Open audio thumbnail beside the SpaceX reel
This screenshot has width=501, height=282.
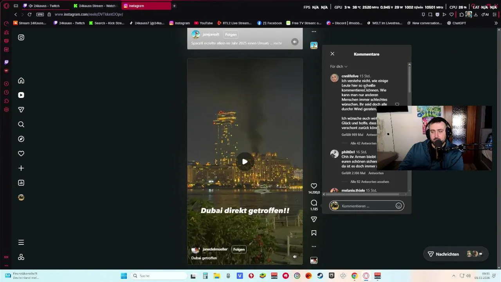point(314,45)
